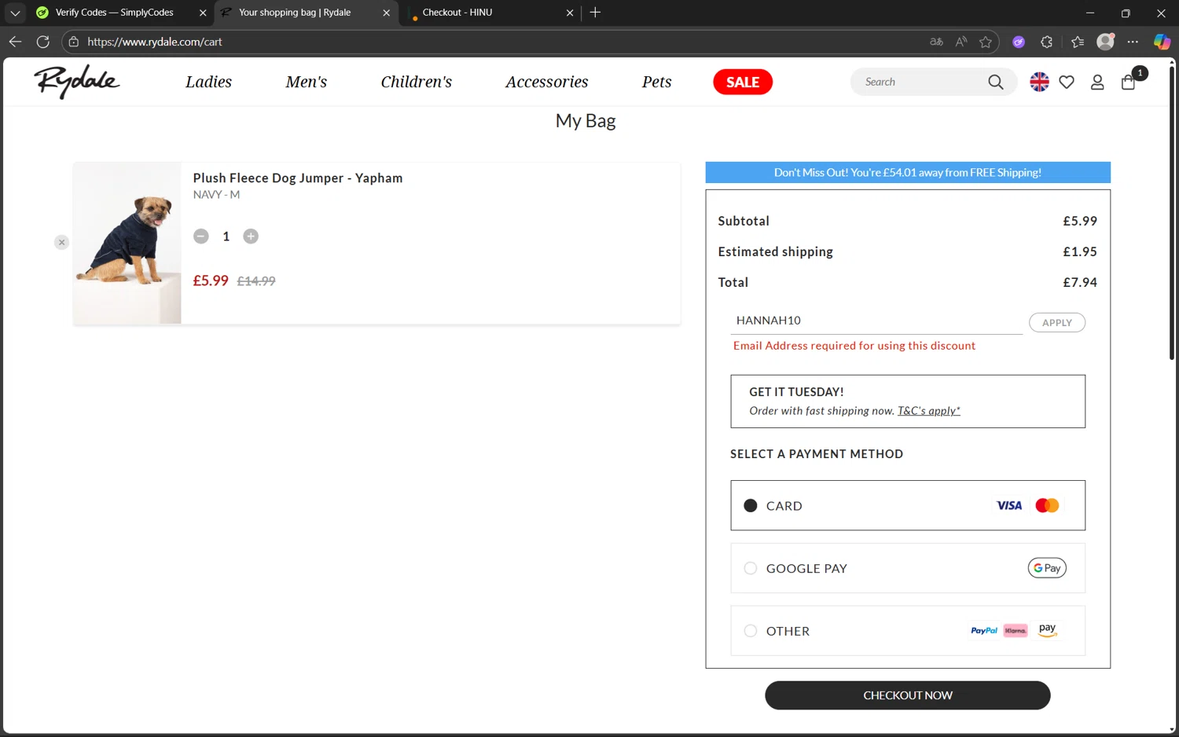
Task: Open a new browser tab
Action: tap(595, 13)
